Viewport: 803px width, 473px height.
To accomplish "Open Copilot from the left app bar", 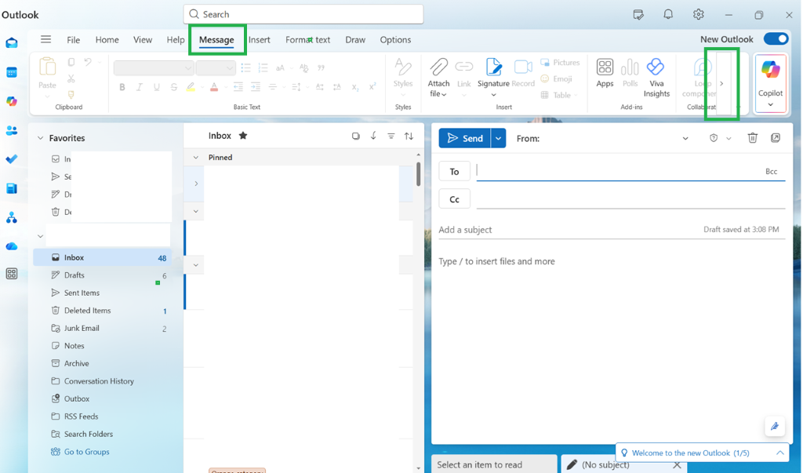I will point(12,101).
